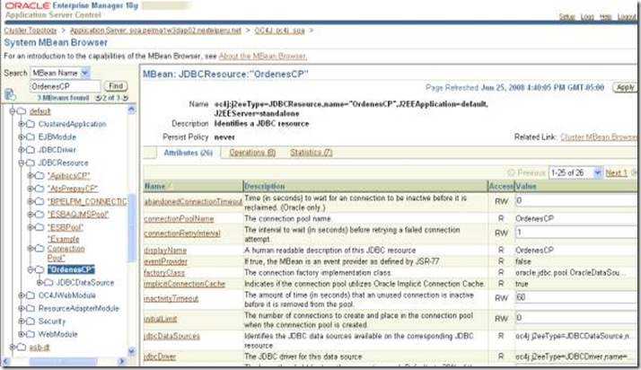Open the jdbcDataSources attribute
Screen dimensions: 641x370
coord(171,336)
